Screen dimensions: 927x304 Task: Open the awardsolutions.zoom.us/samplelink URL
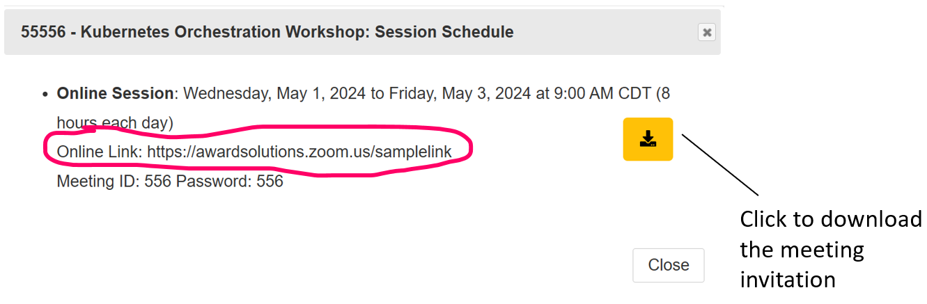(x=299, y=152)
